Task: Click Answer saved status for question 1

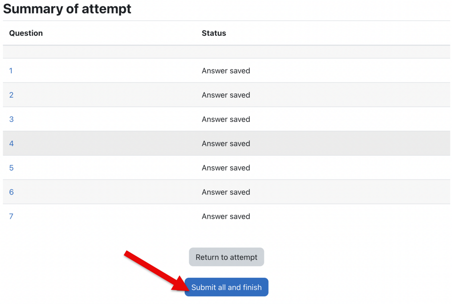Action: (x=226, y=71)
